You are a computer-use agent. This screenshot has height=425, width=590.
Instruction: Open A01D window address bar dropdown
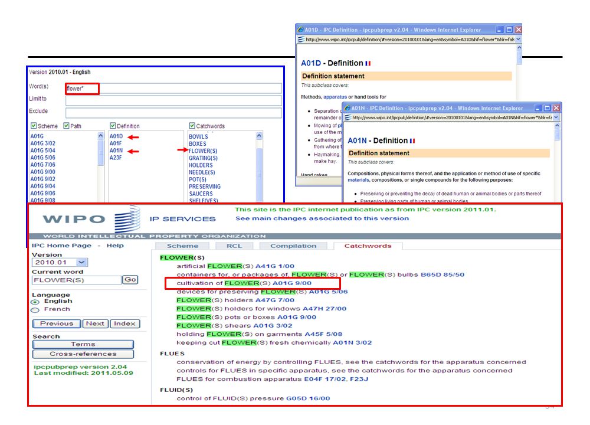pyautogui.click(x=518, y=39)
